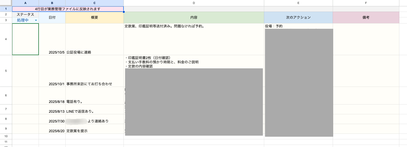Select row 5 header
Screen dimensions: 407x147
coord(6,71)
